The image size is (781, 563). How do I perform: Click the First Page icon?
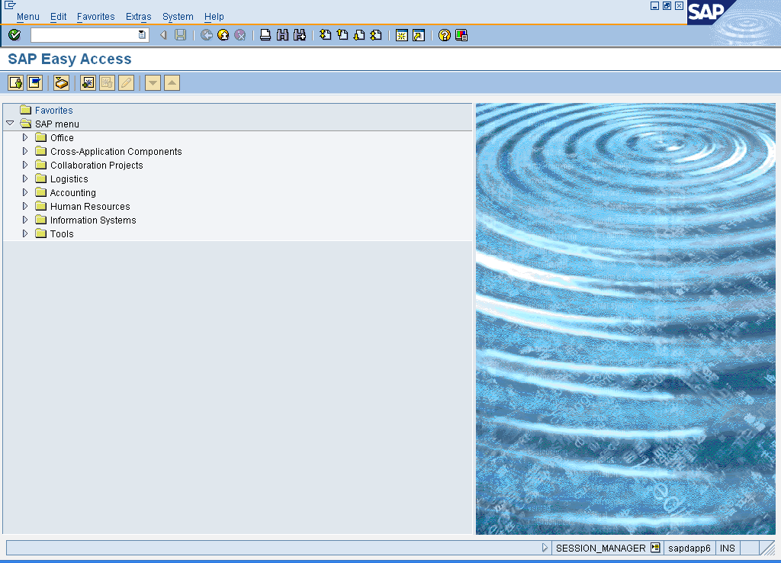point(325,35)
